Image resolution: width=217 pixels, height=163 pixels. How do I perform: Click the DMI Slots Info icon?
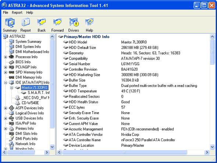[11, 134]
